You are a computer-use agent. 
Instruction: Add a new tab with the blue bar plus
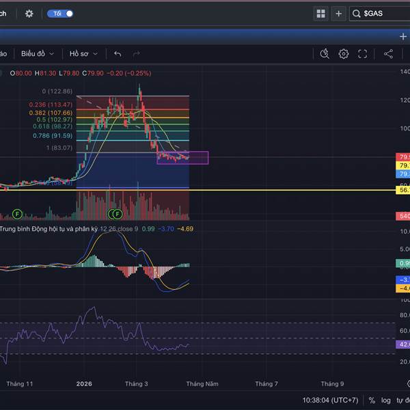(402, 36)
